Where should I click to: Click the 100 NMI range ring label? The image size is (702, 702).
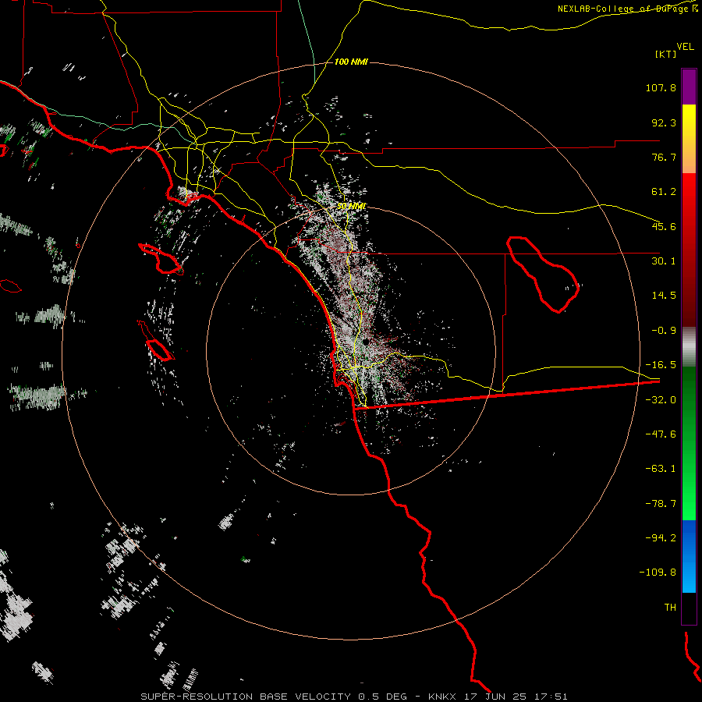pos(351,62)
